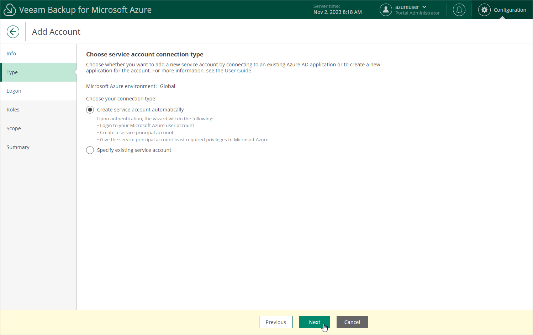Click the Veeam logo icon
Screen dimensions: 533x335
click(10, 10)
